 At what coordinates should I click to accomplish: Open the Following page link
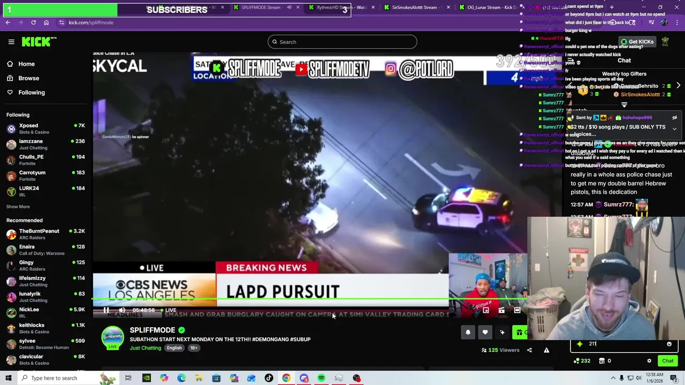coord(32,93)
